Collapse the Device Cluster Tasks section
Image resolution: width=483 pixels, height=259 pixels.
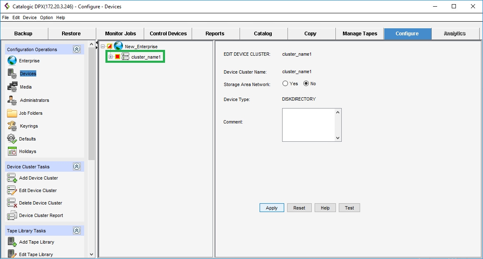coord(77,167)
